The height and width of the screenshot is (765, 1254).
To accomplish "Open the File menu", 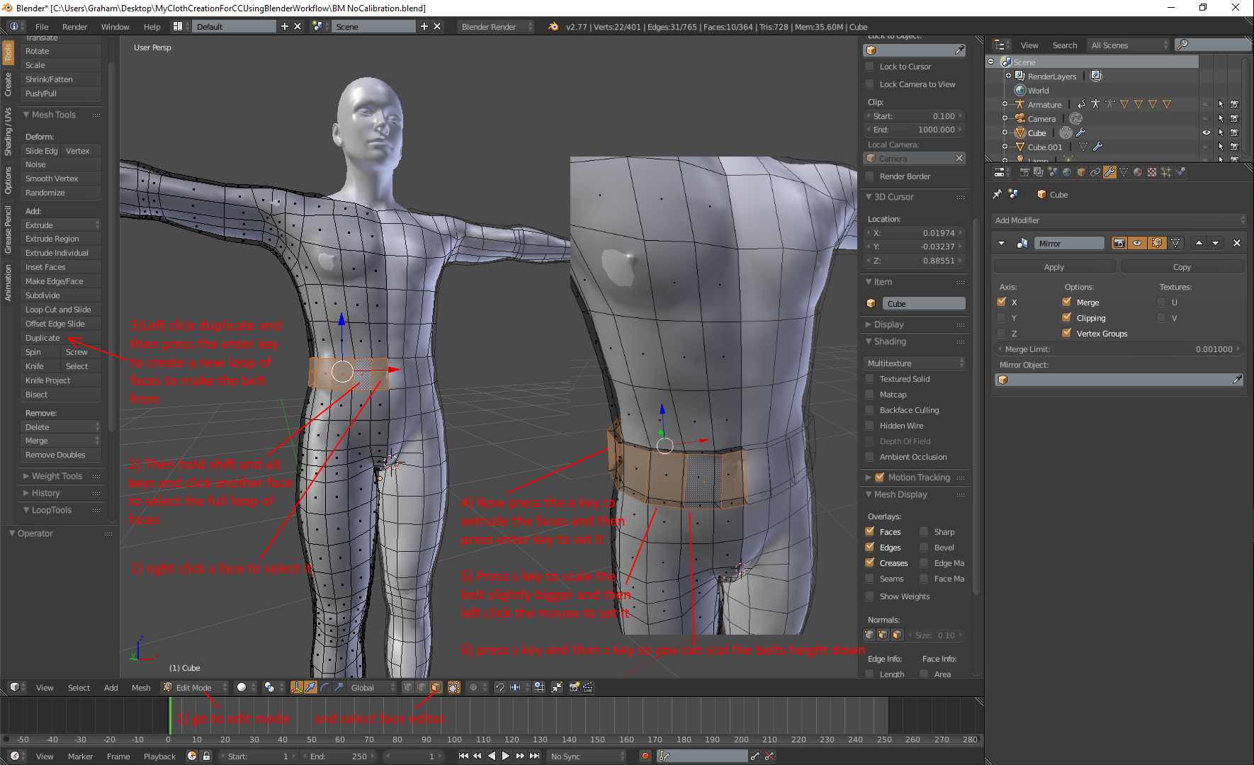I will coord(42,26).
